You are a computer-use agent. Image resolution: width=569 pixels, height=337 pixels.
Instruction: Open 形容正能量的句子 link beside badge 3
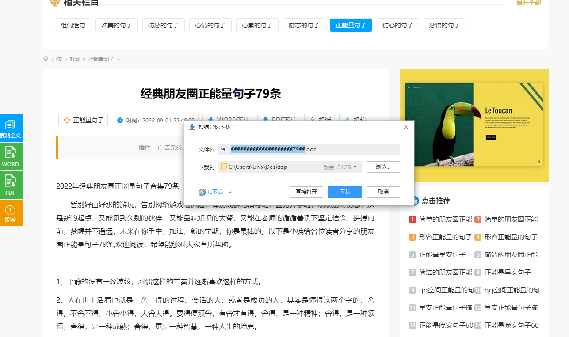446,237
